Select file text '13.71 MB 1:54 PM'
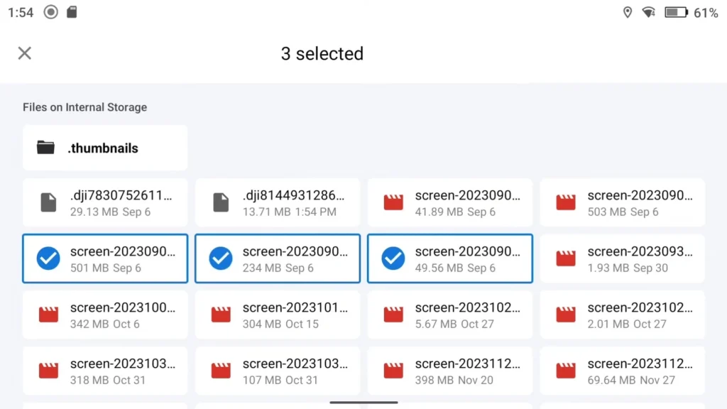727x409 pixels. click(x=290, y=212)
